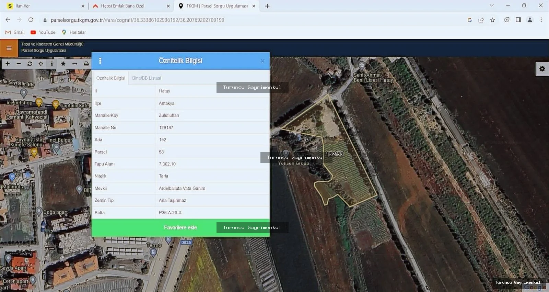Click the share page icon
Screen dimensions: 549x292
click(481, 20)
